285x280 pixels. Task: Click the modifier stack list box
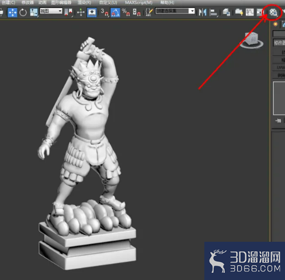pos(279,99)
